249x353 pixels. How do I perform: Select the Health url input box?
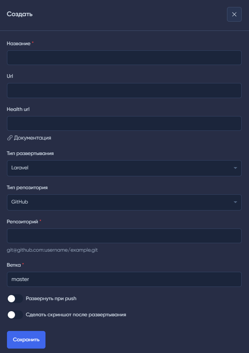(124, 123)
